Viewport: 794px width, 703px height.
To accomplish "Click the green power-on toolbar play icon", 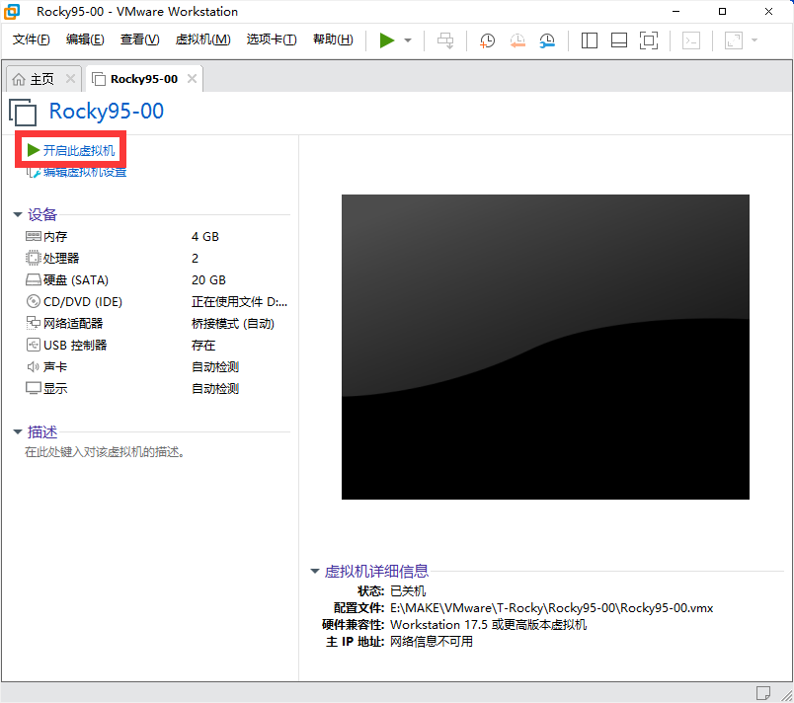I will [386, 40].
